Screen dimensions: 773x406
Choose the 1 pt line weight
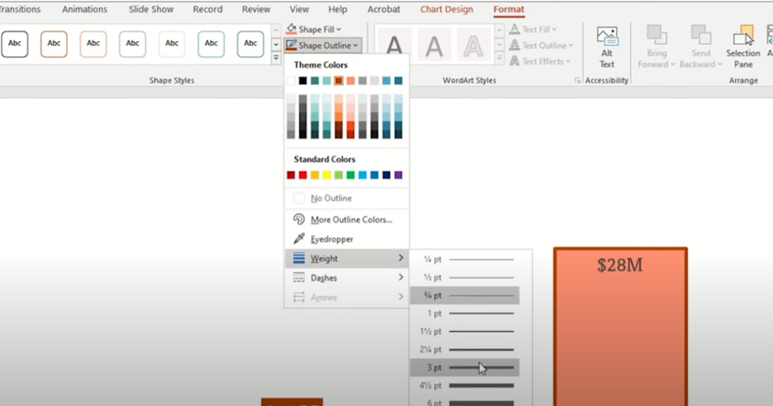click(x=465, y=314)
